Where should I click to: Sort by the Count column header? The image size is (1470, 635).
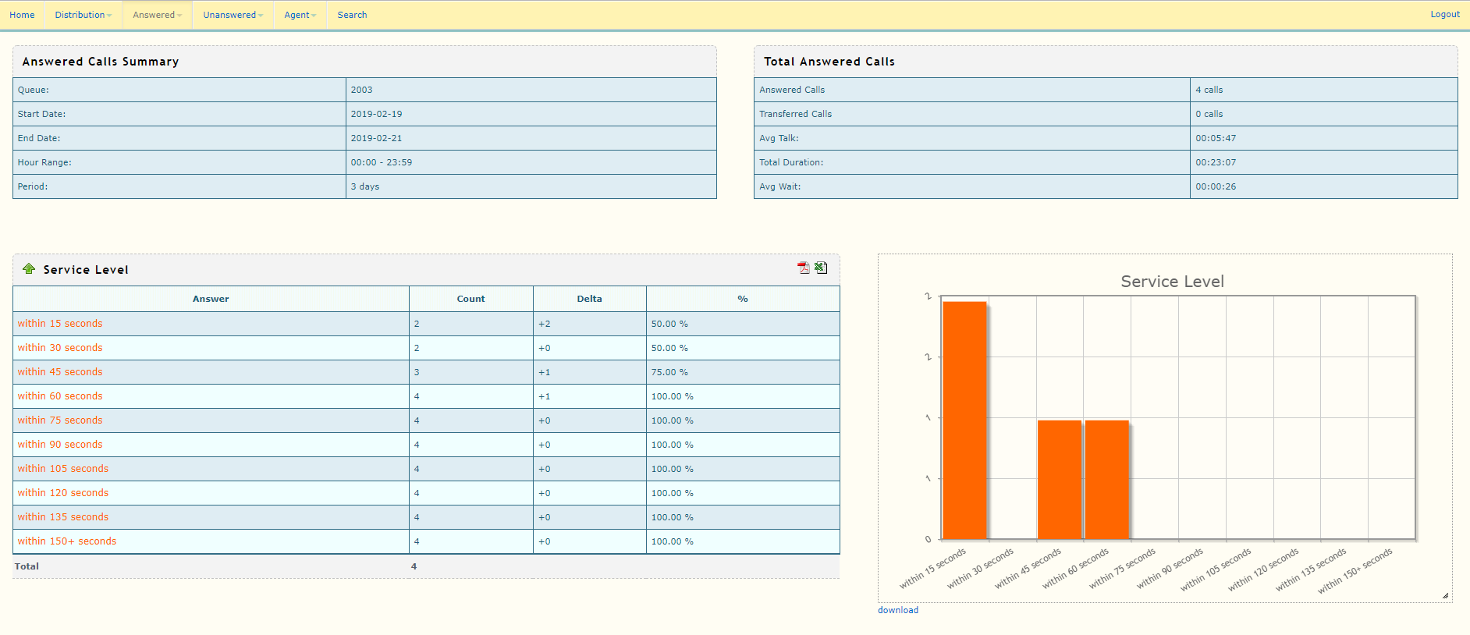coord(470,299)
